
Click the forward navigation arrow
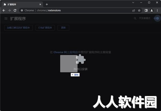tap(9, 10)
